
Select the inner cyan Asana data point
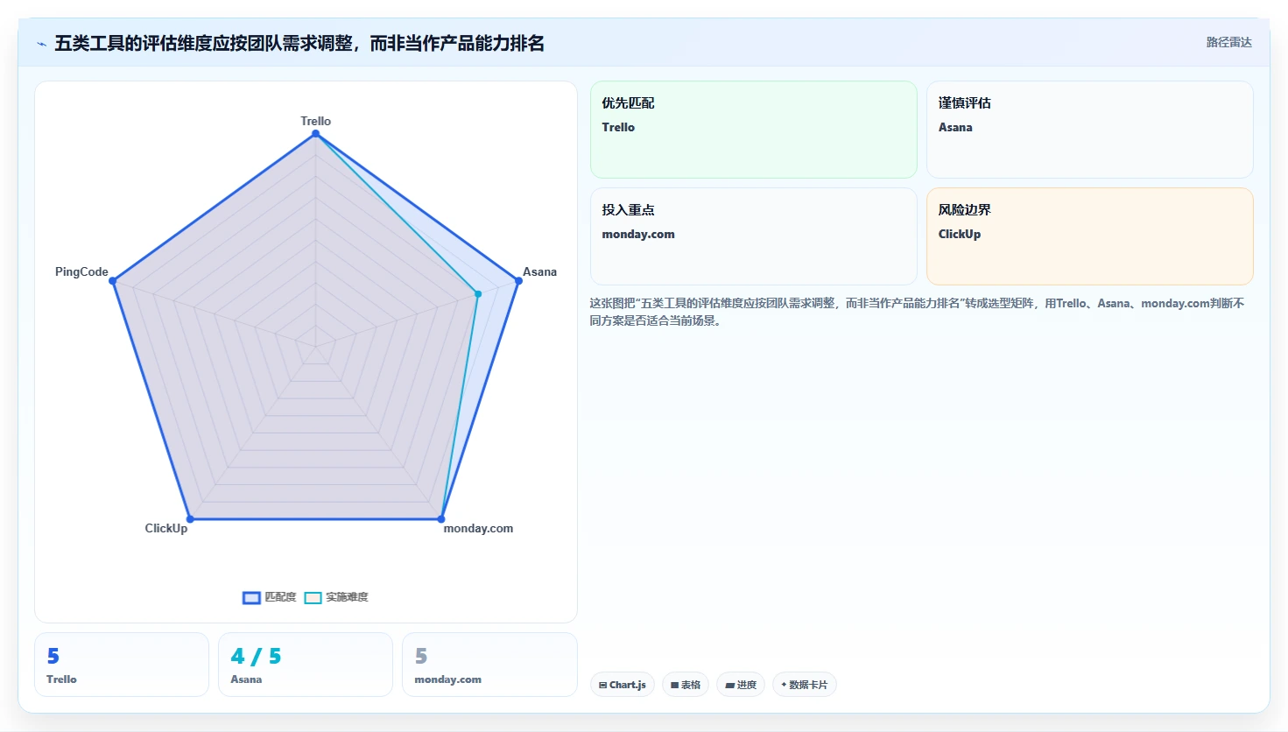pyautogui.click(x=478, y=293)
